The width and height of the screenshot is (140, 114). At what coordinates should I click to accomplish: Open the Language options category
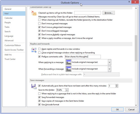(14, 36)
